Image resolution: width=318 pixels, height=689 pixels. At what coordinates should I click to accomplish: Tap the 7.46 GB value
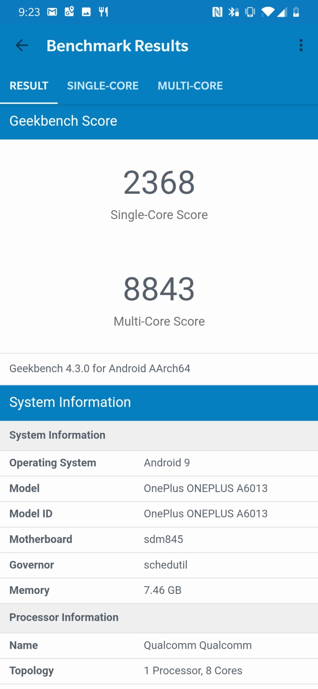(x=163, y=590)
